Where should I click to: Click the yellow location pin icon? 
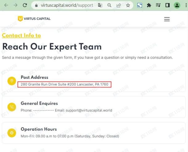click(x=12, y=81)
